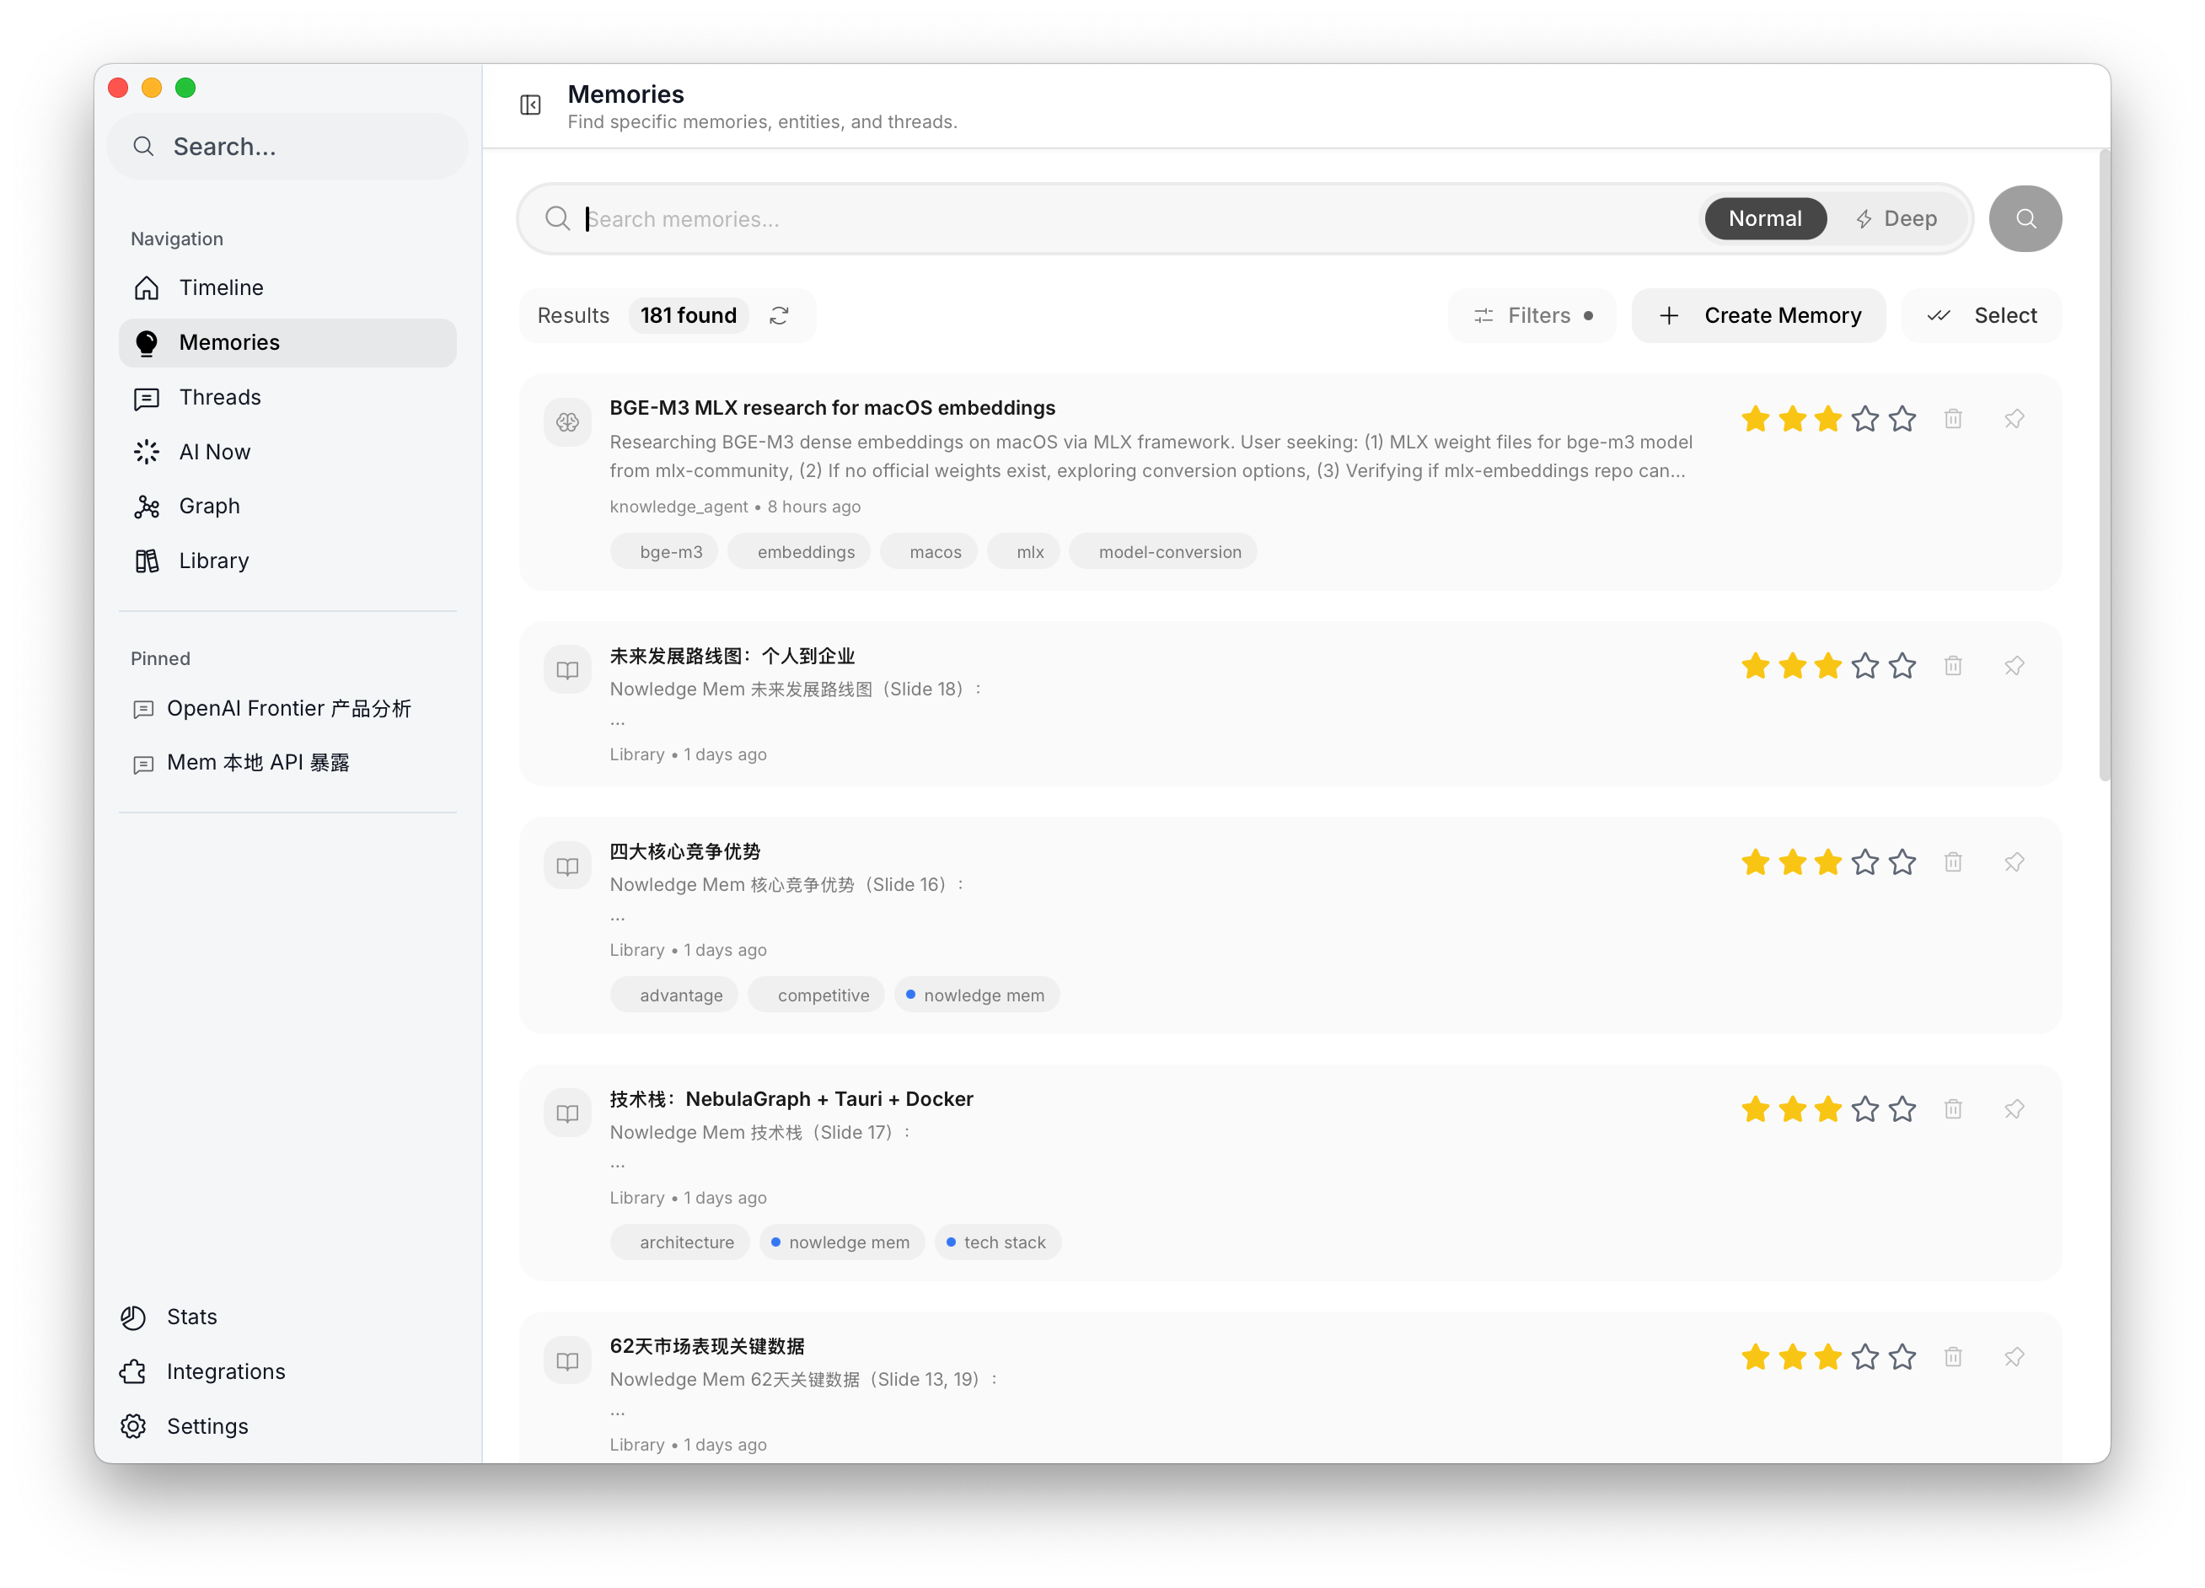Rate BGE-M3 memory five stars

1902,419
